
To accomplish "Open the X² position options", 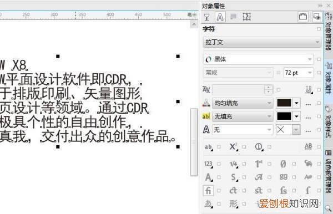I will [x=234, y=147].
